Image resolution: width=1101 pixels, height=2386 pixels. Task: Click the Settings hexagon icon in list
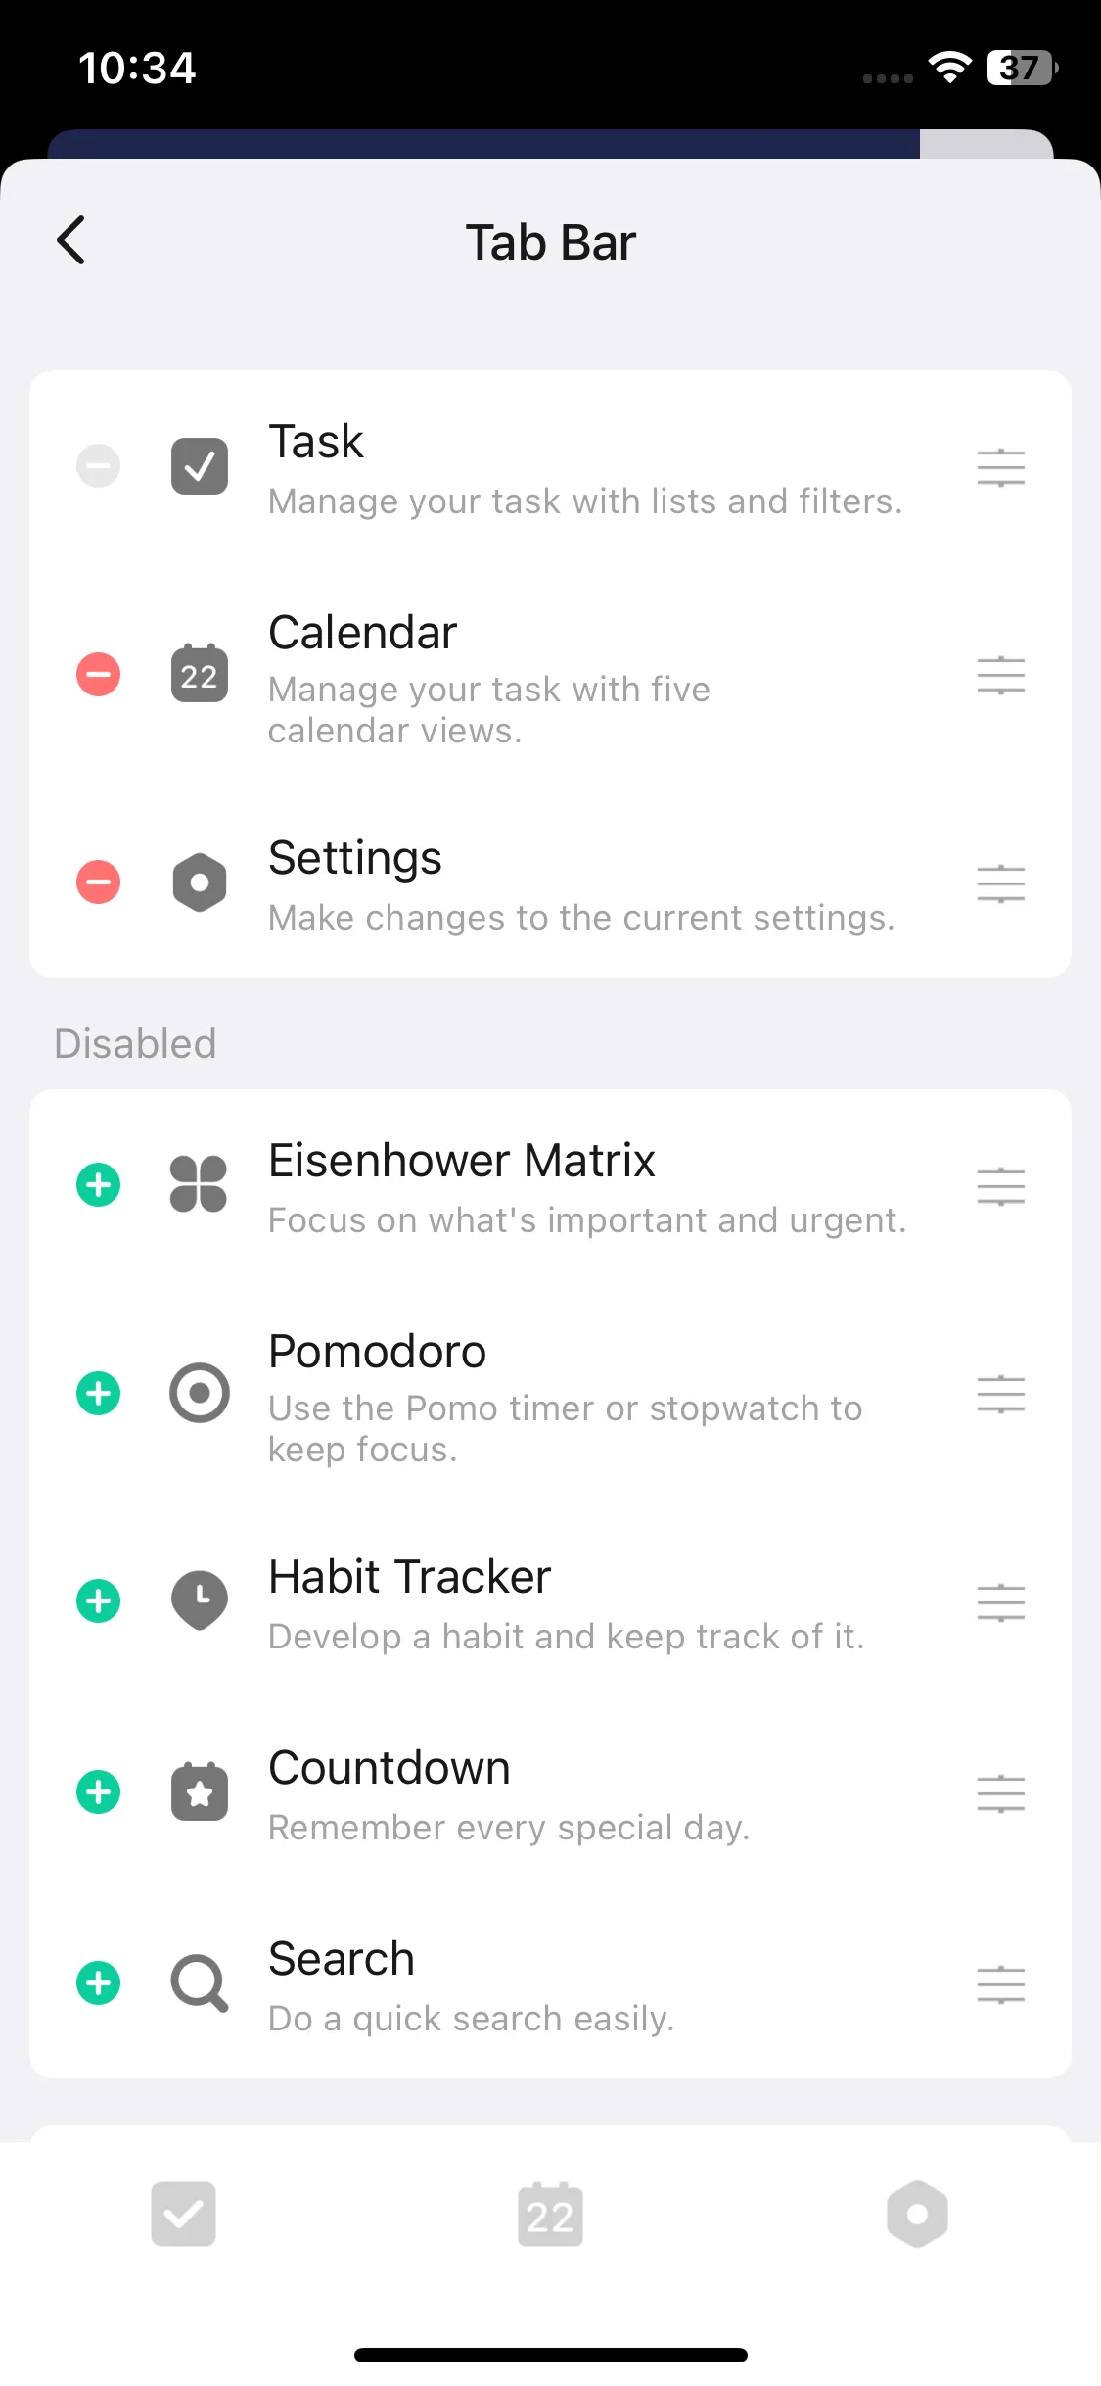pos(200,883)
